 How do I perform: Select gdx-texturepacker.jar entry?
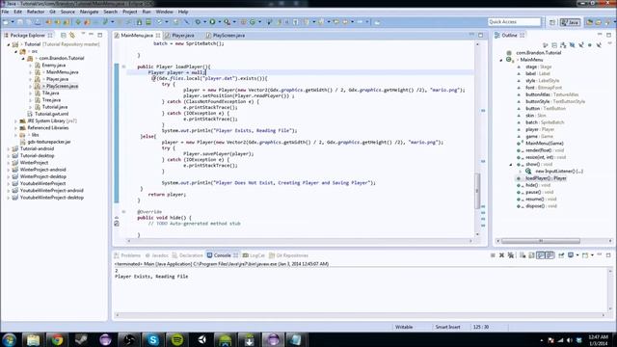49,142
